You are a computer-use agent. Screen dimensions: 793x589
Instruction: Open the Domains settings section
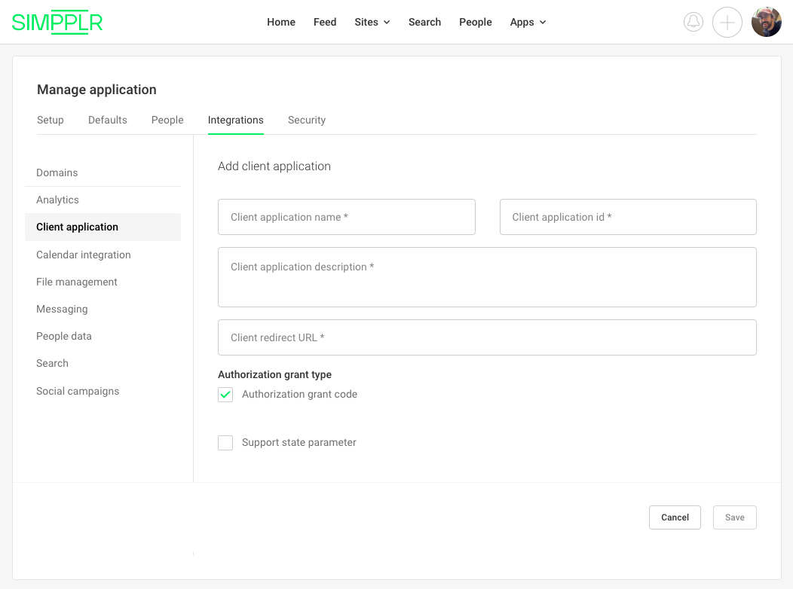57,172
